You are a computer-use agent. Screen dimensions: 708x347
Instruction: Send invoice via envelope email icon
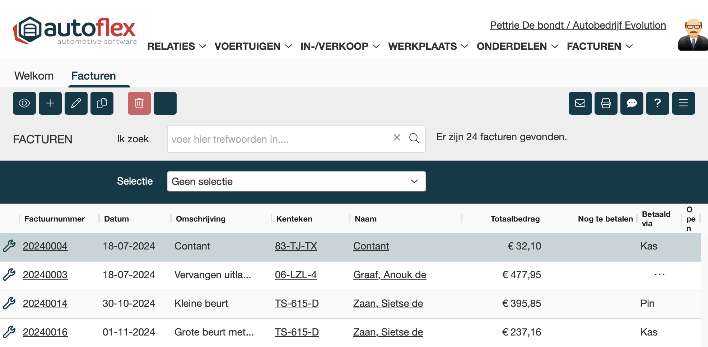point(580,103)
